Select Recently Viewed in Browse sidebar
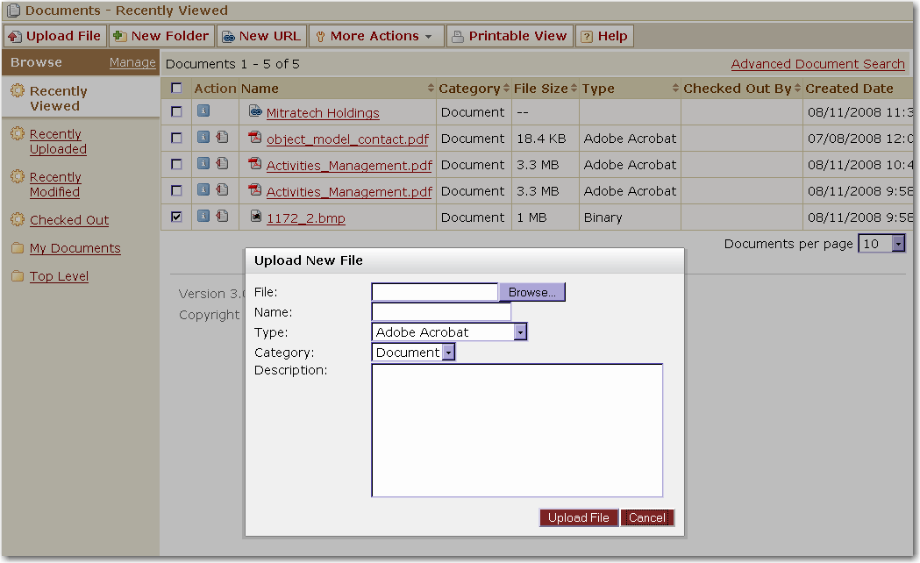Screen dimensions: 920x563 [x=58, y=98]
